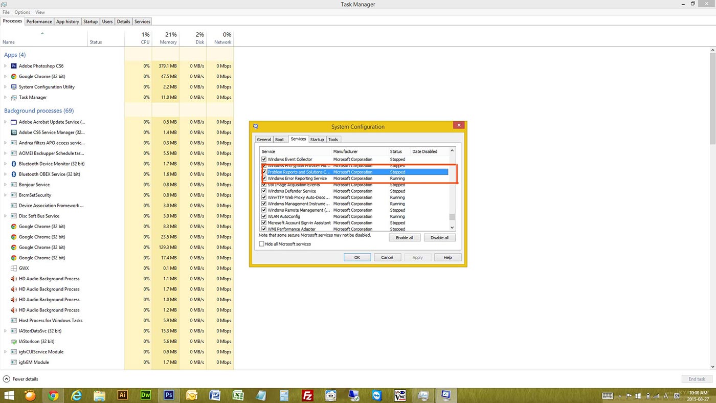Click the Help button in System Configuration
Viewport: 716px width, 403px height.
pyautogui.click(x=447, y=257)
